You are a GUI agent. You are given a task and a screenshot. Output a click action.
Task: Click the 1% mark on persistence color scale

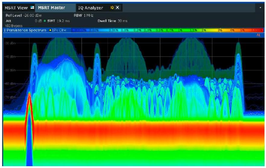pyautogui.click(x=180, y=30)
